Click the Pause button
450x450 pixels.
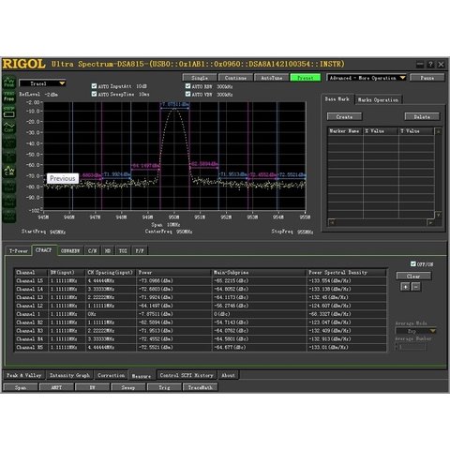(427, 78)
